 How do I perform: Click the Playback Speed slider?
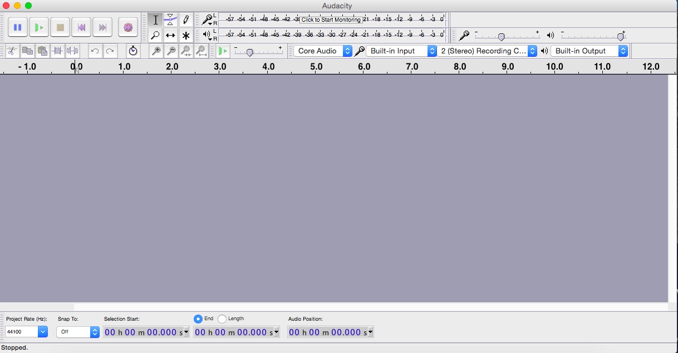coord(258,51)
